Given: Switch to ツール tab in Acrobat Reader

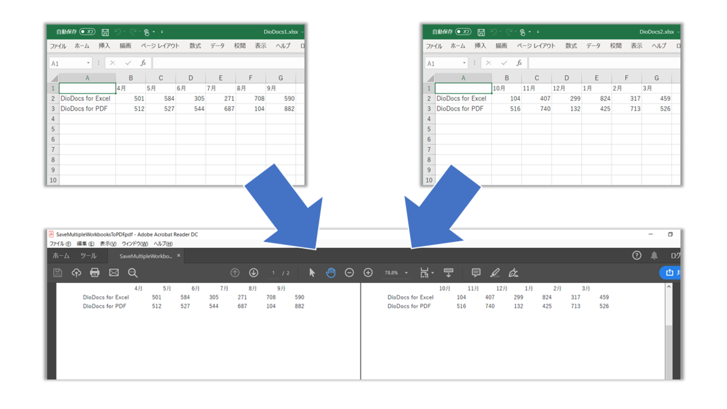Looking at the screenshot, I should point(88,256).
